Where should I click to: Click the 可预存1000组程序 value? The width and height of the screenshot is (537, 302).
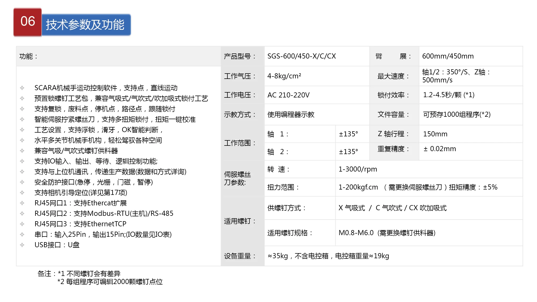457,115
